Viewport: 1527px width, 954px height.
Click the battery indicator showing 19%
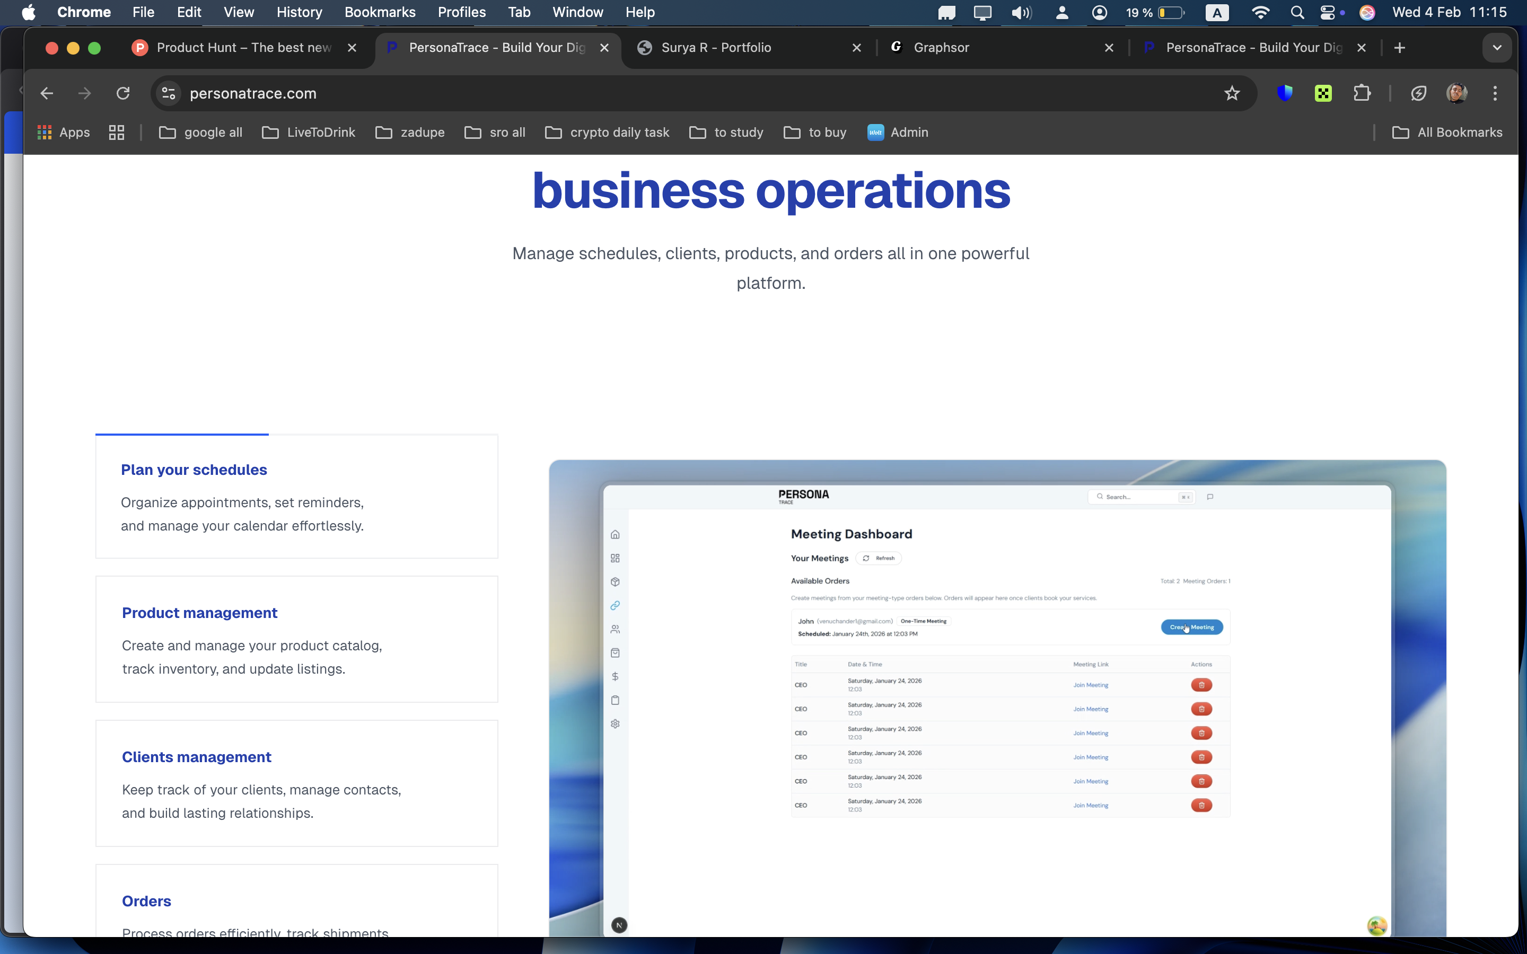1155,12
